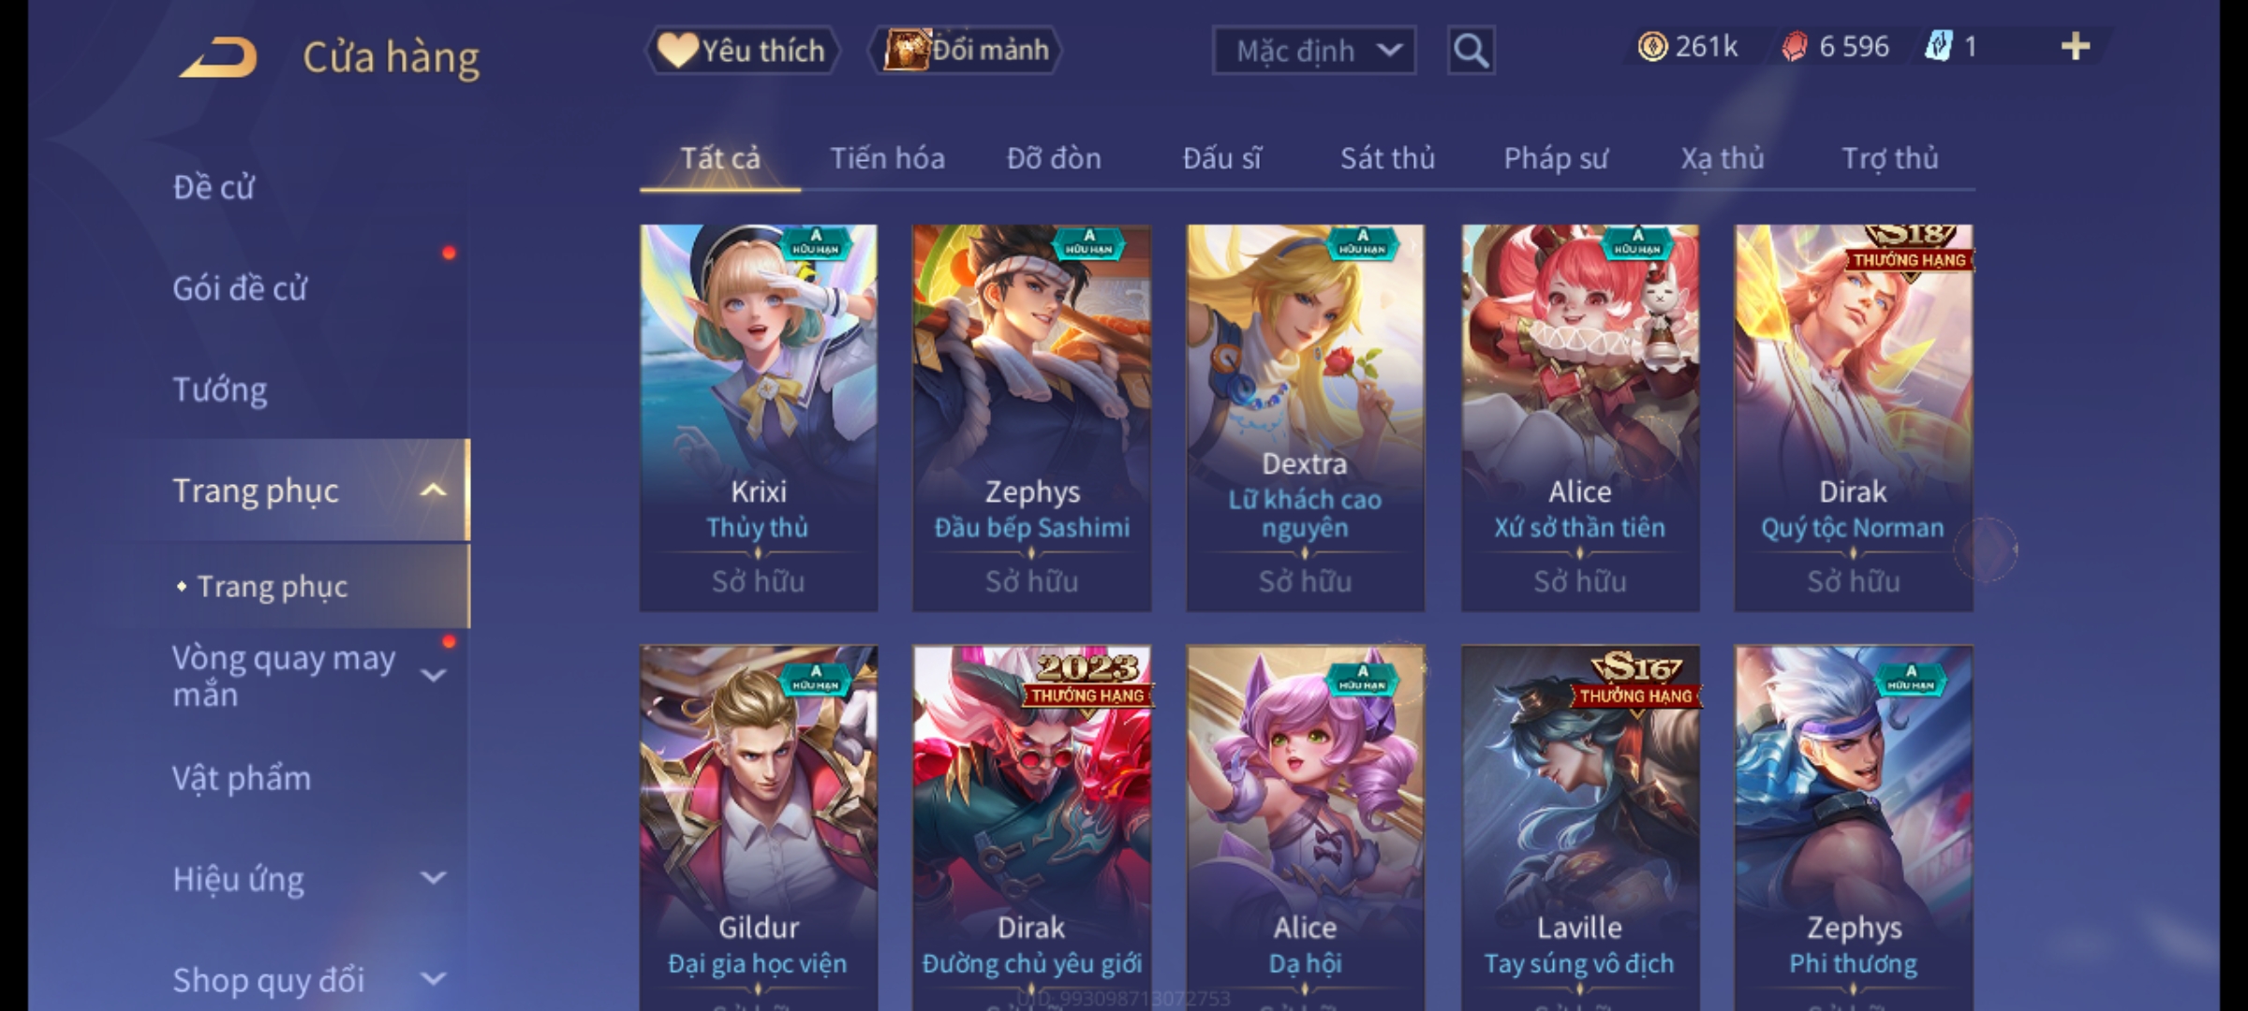The width and height of the screenshot is (2248, 1011).
Task: Select Krixi Thủy thủ skin card
Action: (759, 418)
